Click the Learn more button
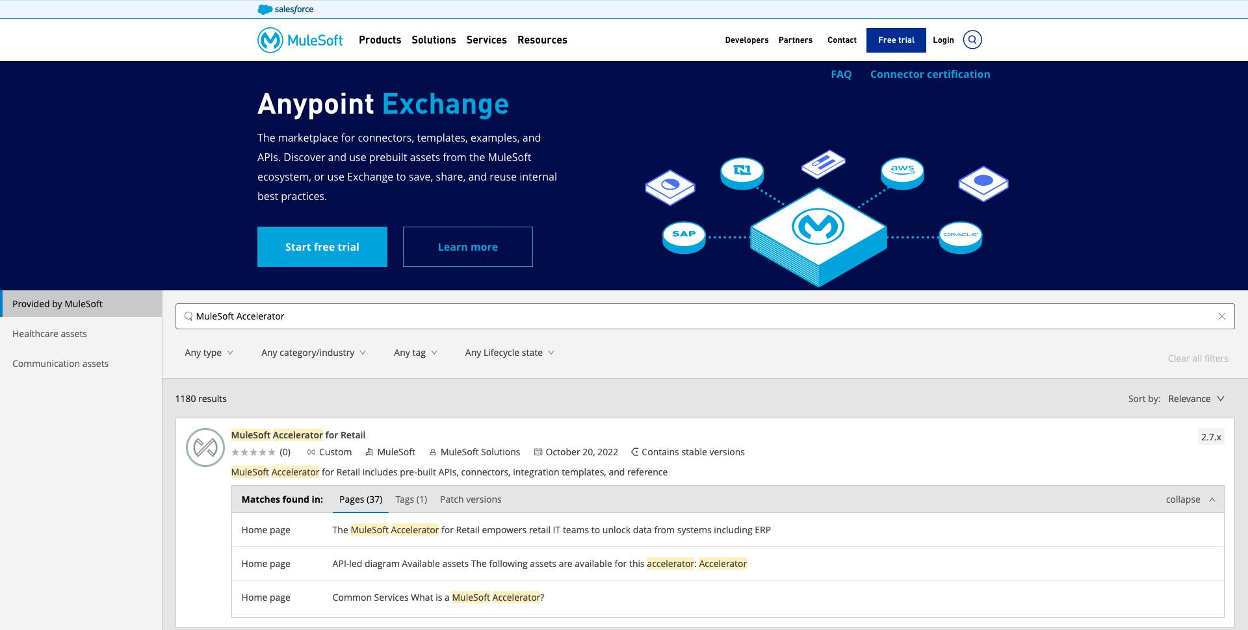The width and height of the screenshot is (1248, 630). pos(468,247)
